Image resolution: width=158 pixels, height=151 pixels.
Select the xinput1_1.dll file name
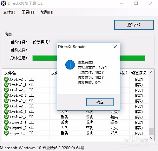pos(22,122)
